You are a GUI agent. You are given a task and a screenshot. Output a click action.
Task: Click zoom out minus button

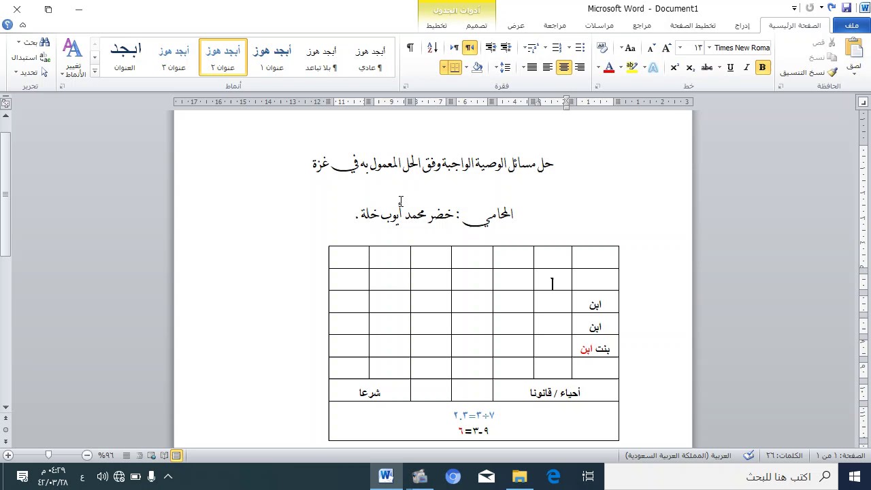click(87, 455)
